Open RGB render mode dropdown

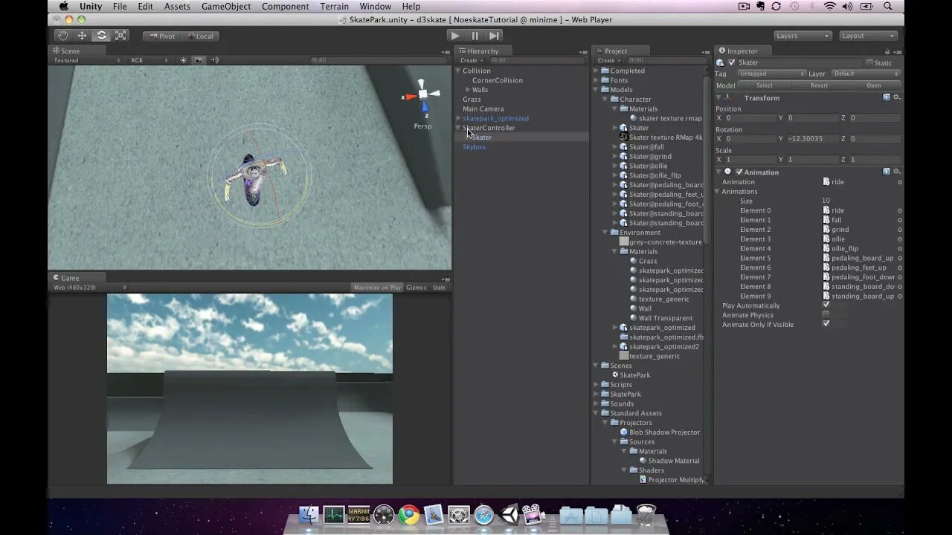[x=149, y=60]
